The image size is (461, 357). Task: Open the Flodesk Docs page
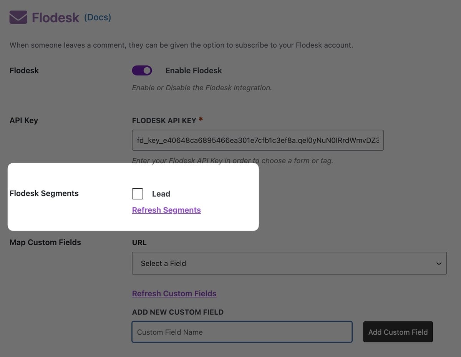coord(97,17)
